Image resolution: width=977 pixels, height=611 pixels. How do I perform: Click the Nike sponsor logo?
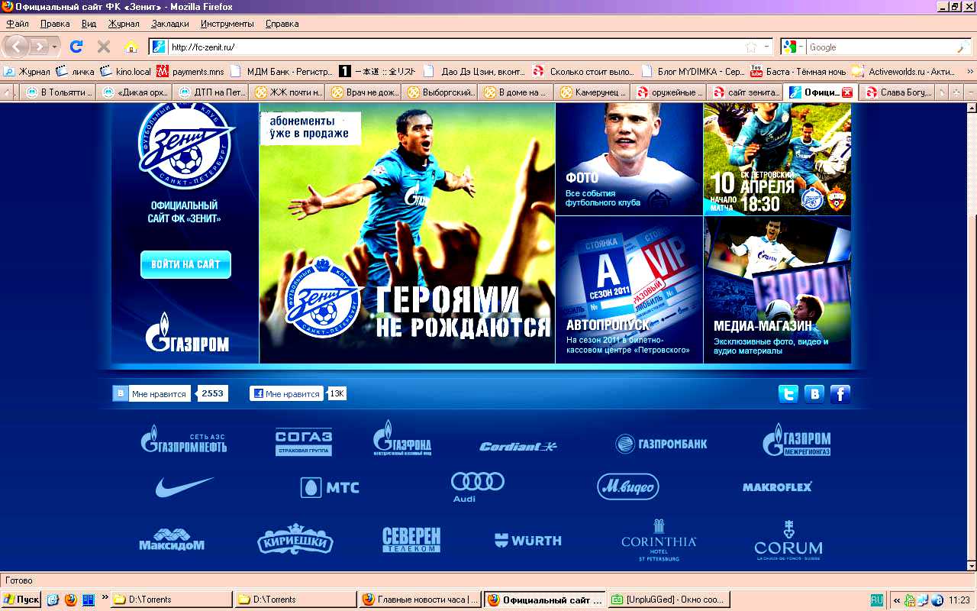(184, 487)
